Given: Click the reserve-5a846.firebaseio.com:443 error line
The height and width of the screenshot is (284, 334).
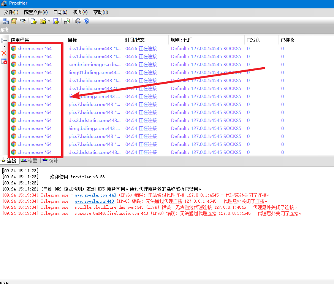Looking at the screenshot, I should point(152,213).
